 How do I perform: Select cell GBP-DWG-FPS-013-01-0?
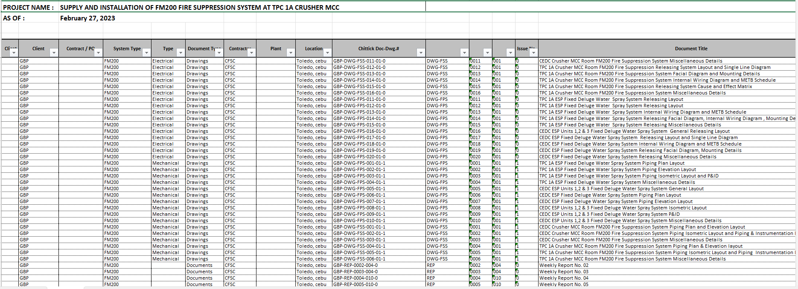[x=379, y=112]
